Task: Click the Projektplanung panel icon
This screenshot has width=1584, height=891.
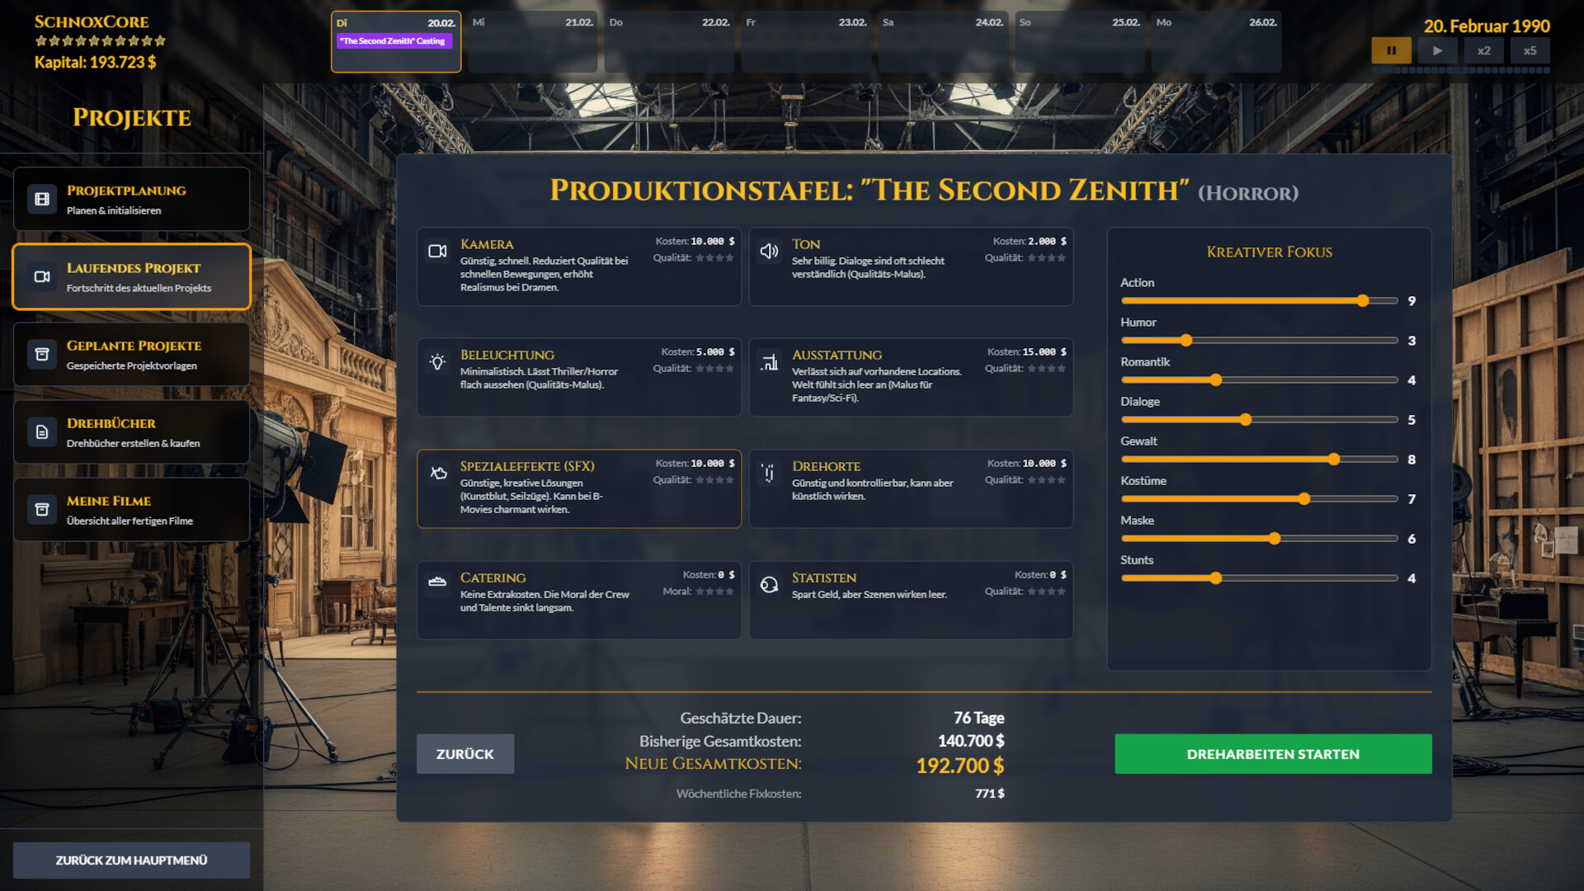Action: click(x=42, y=198)
